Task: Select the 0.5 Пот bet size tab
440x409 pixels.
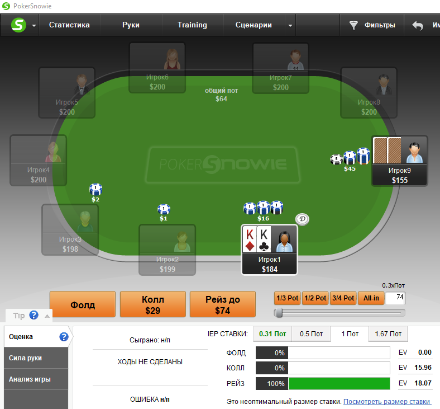Action: 311,333
